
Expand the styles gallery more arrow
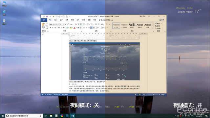coord(153,28)
